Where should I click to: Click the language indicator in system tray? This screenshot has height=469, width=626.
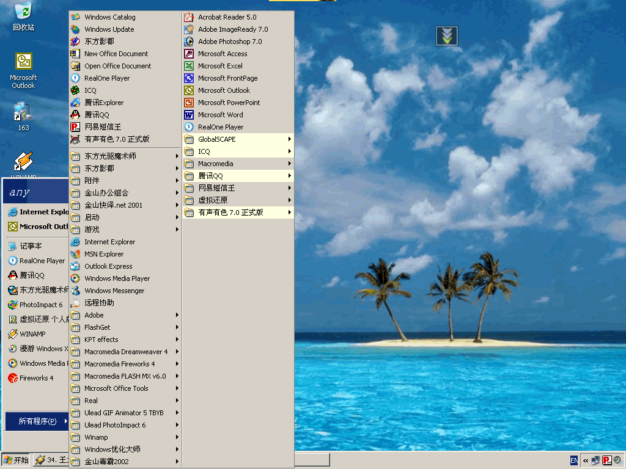pos(574,460)
